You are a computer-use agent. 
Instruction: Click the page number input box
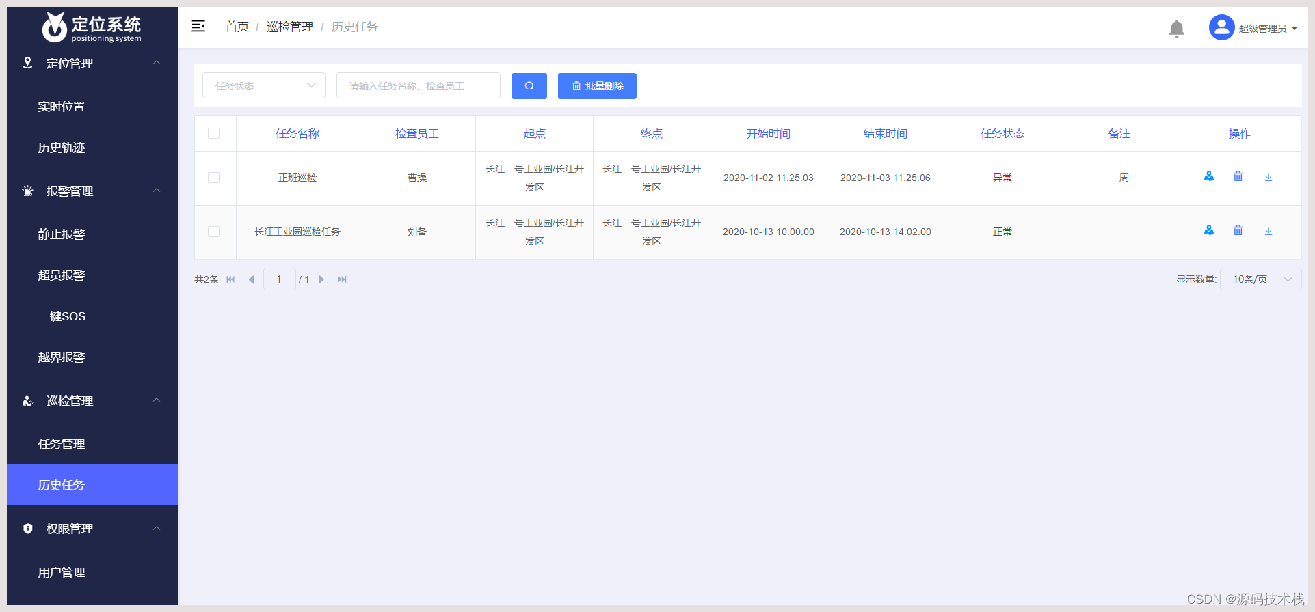click(280, 279)
